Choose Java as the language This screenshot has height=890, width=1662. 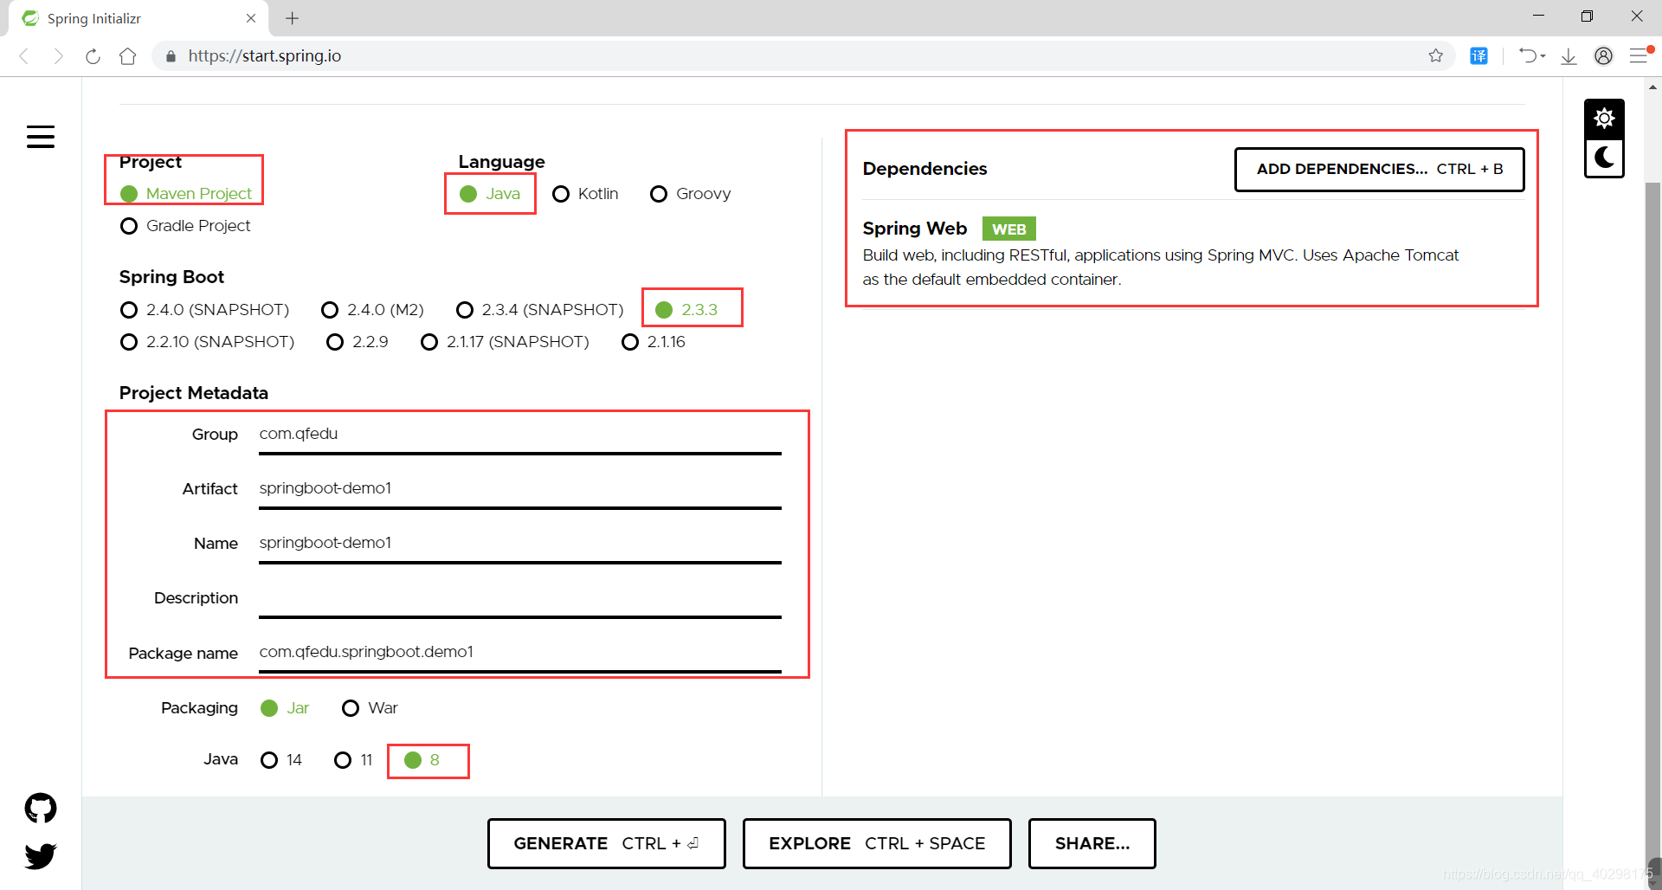490,194
